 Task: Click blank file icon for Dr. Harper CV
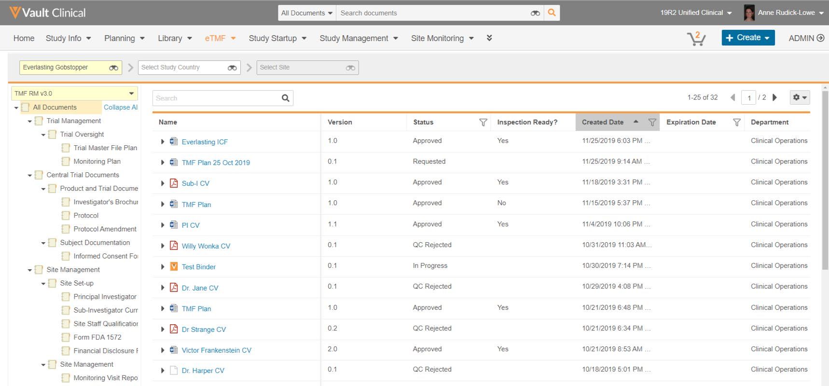point(174,370)
